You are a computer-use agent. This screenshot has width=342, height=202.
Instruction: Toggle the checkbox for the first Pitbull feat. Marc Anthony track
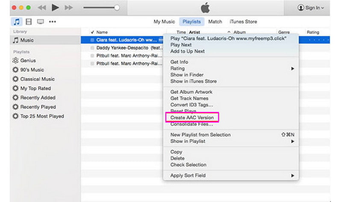coord(92,56)
